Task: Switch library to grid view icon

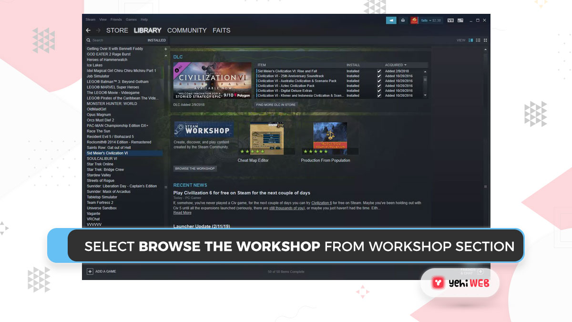Action: [x=485, y=40]
